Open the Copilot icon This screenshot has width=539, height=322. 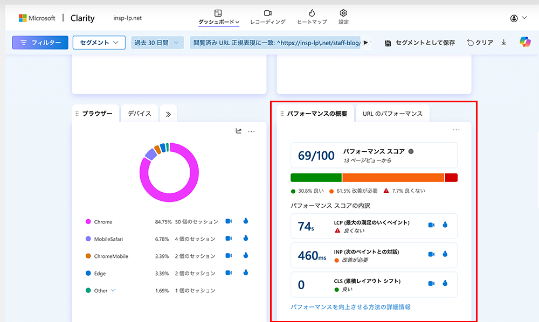point(525,42)
